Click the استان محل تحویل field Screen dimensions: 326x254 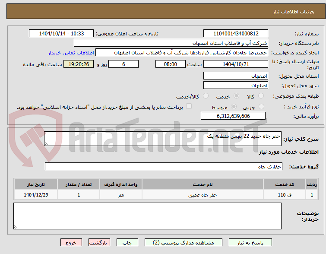tap(236, 76)
